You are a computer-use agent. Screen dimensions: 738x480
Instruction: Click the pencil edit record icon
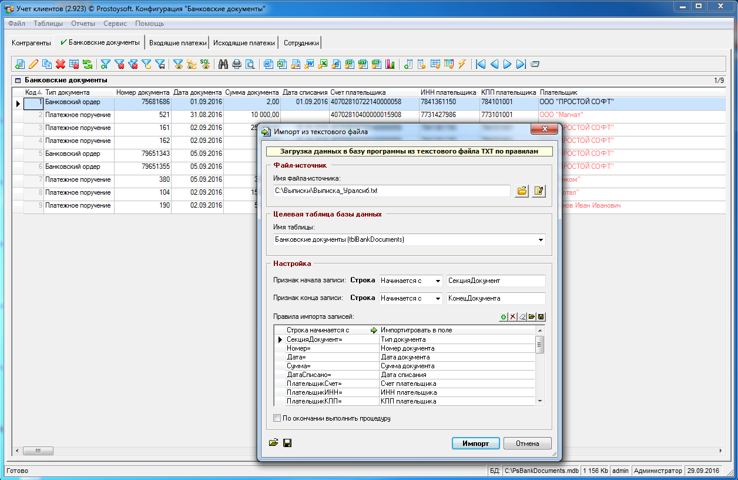33,64
